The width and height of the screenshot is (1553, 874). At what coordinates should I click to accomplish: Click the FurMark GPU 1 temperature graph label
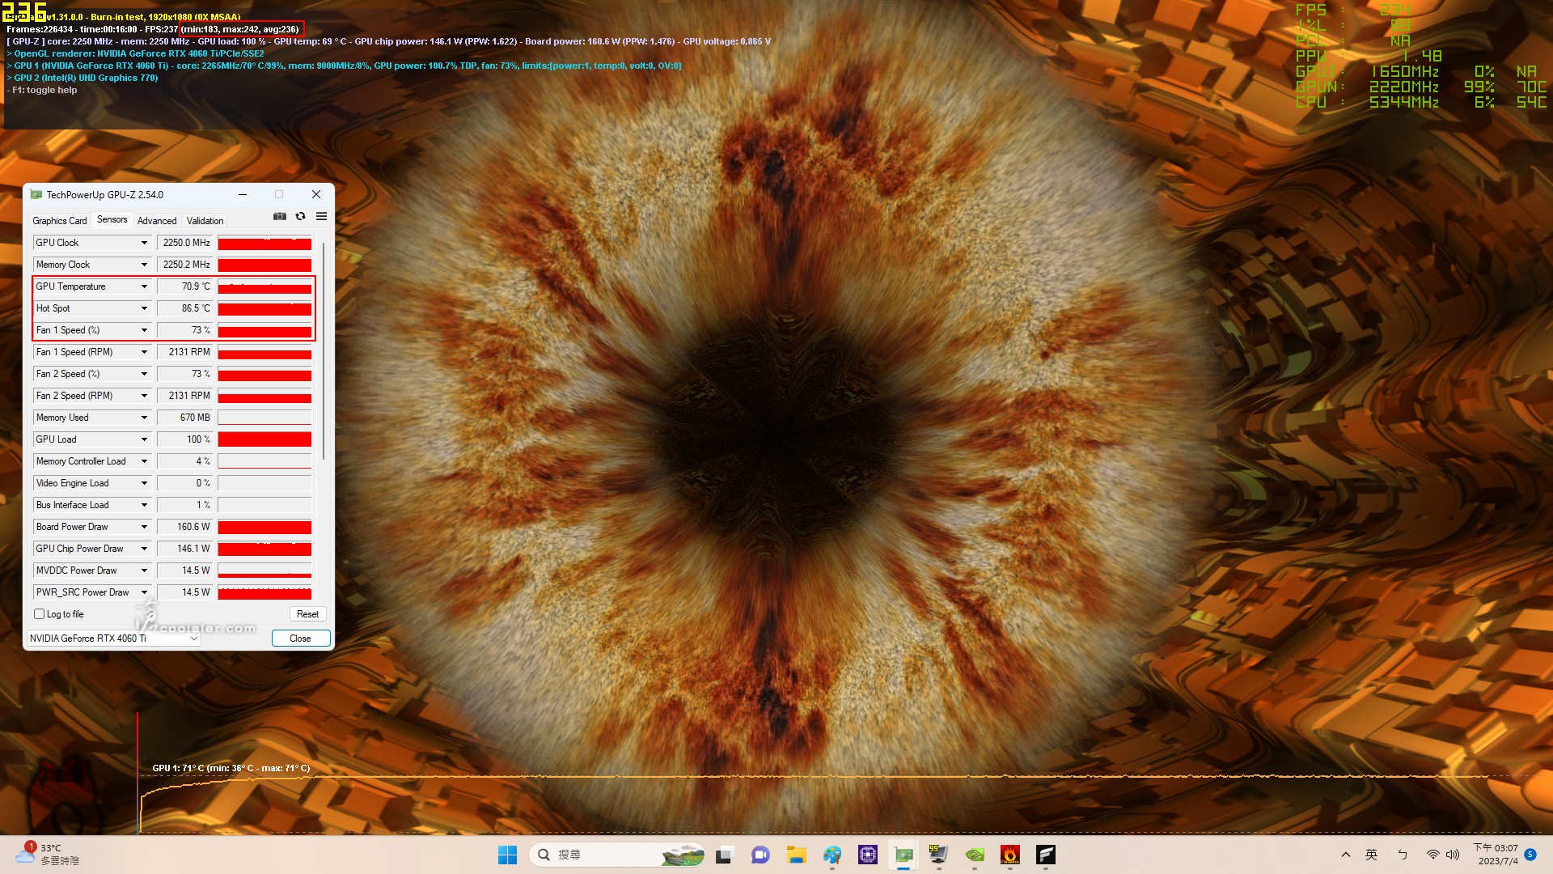point(231,768)
